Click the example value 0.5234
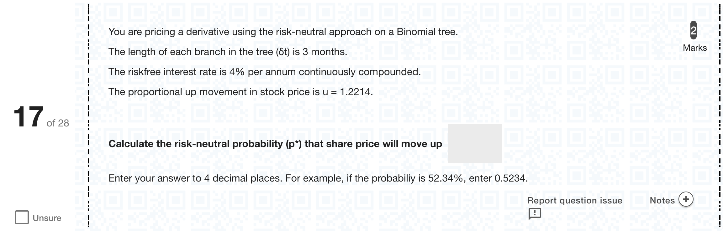 coord(510,178)
